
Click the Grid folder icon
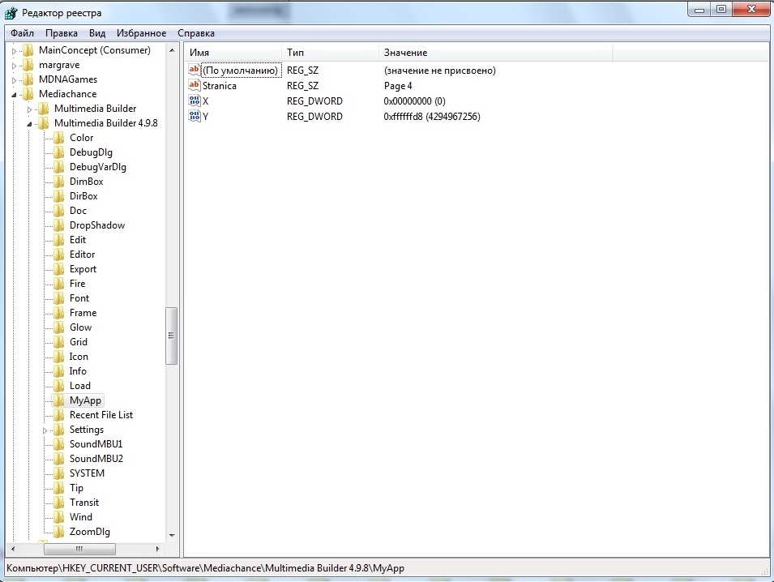pos(58,341)
